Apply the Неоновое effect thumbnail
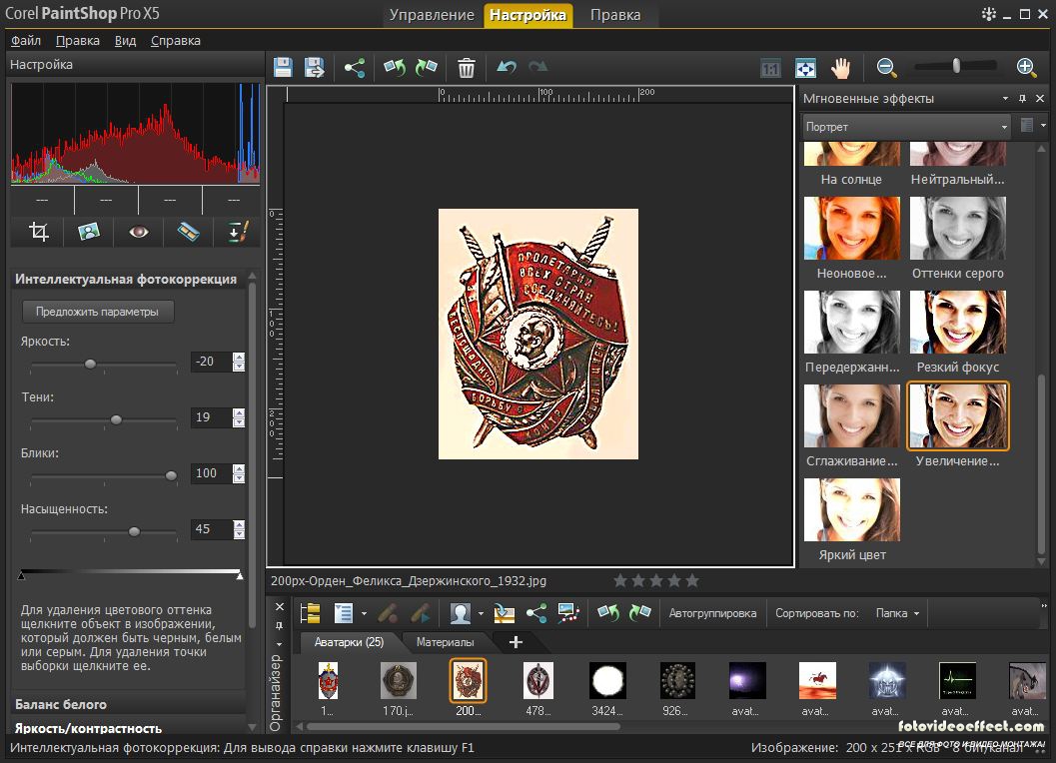Viewport: 1056px width, 763px height. pyautogui.click(x=852, y=229)
